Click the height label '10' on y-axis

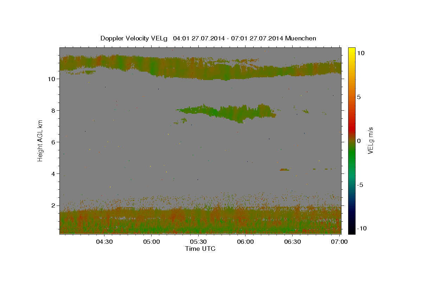[x=52, y=79]
